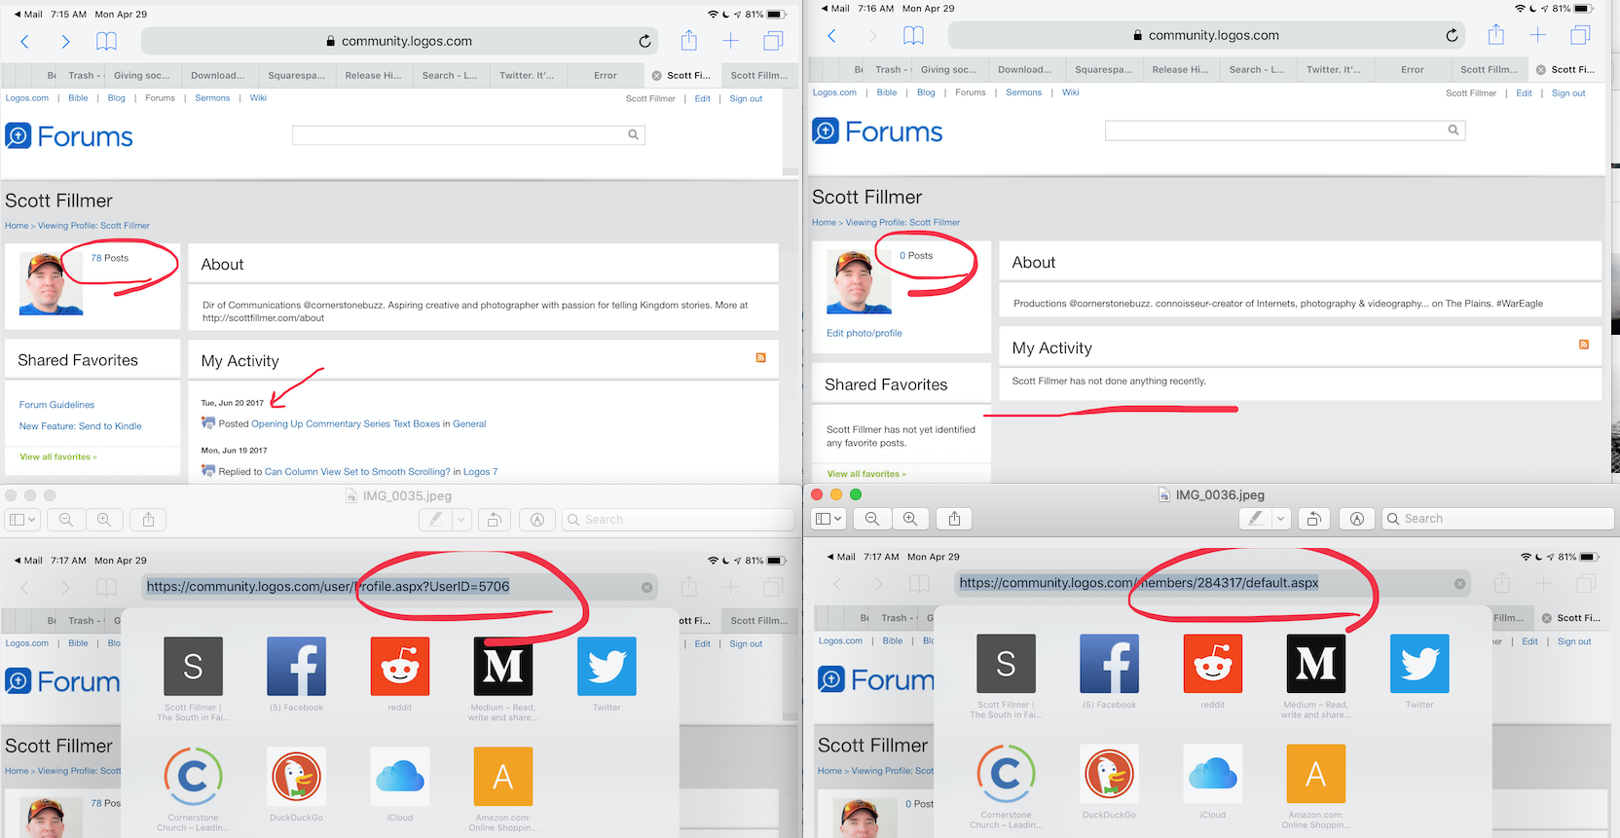Click the forum search field on the 78 Posts page
This screenshot has width=1620, height=838.
coord(468,135)
